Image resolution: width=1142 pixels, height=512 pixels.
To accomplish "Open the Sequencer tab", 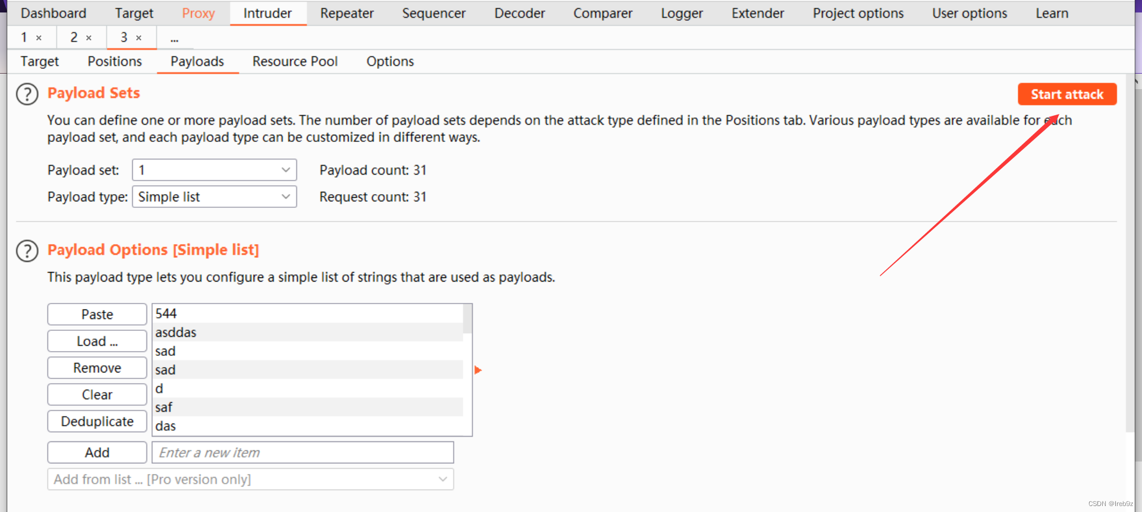I will [x=434, y=13].
